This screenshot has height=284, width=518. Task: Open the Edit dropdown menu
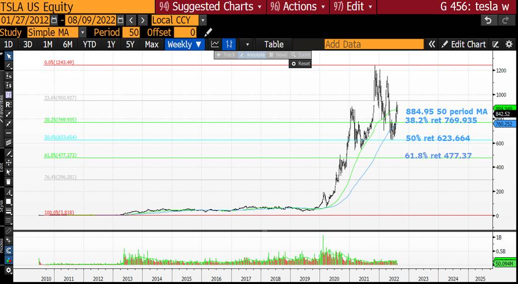pyautogui.click(x=353, y=7)
